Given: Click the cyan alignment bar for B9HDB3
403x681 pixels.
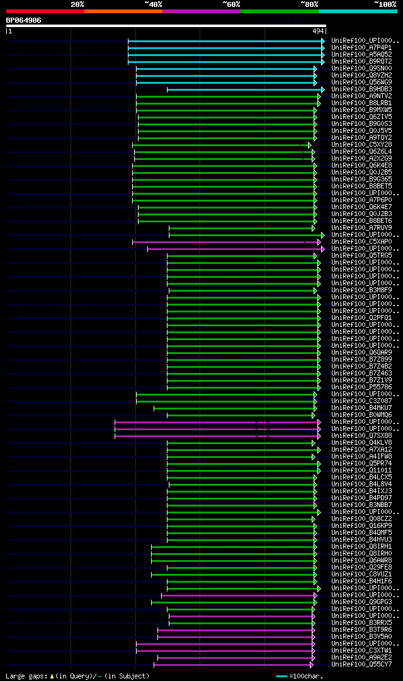Looking at the screenshot, I should click(x=246, y=90).
